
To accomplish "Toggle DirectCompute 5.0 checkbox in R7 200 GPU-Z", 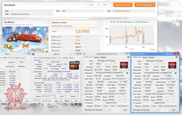I will pos(165,106).
